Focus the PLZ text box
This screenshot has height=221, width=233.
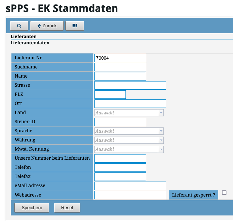point(110,95)
